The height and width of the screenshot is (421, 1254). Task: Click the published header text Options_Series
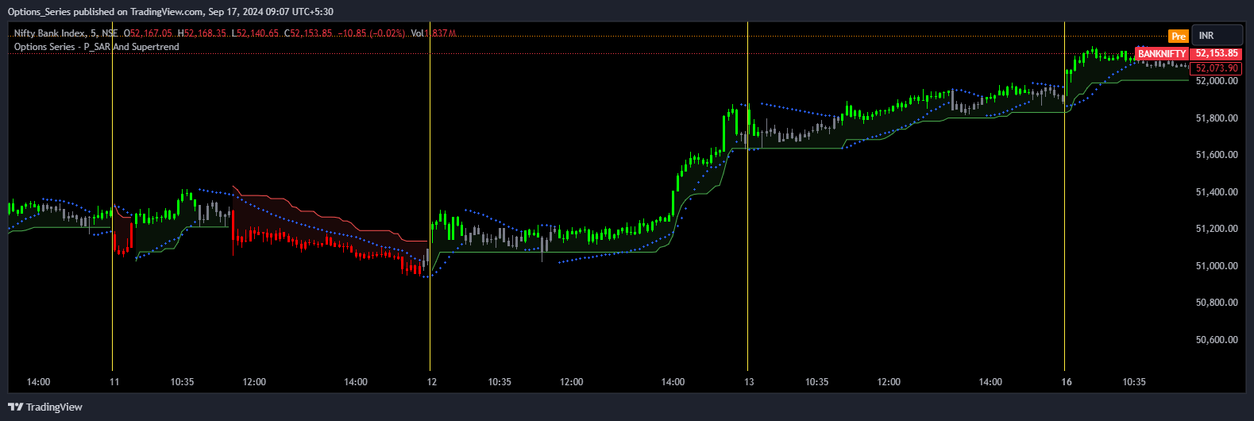tap(37, 12)
